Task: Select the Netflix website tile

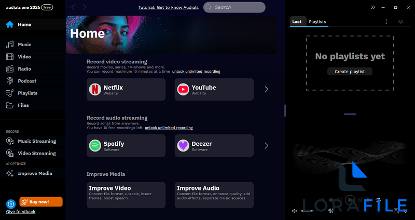Action: pyautogui.click(x=126, y=89)
